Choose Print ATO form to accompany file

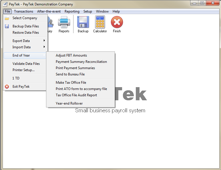click(80, 89)
